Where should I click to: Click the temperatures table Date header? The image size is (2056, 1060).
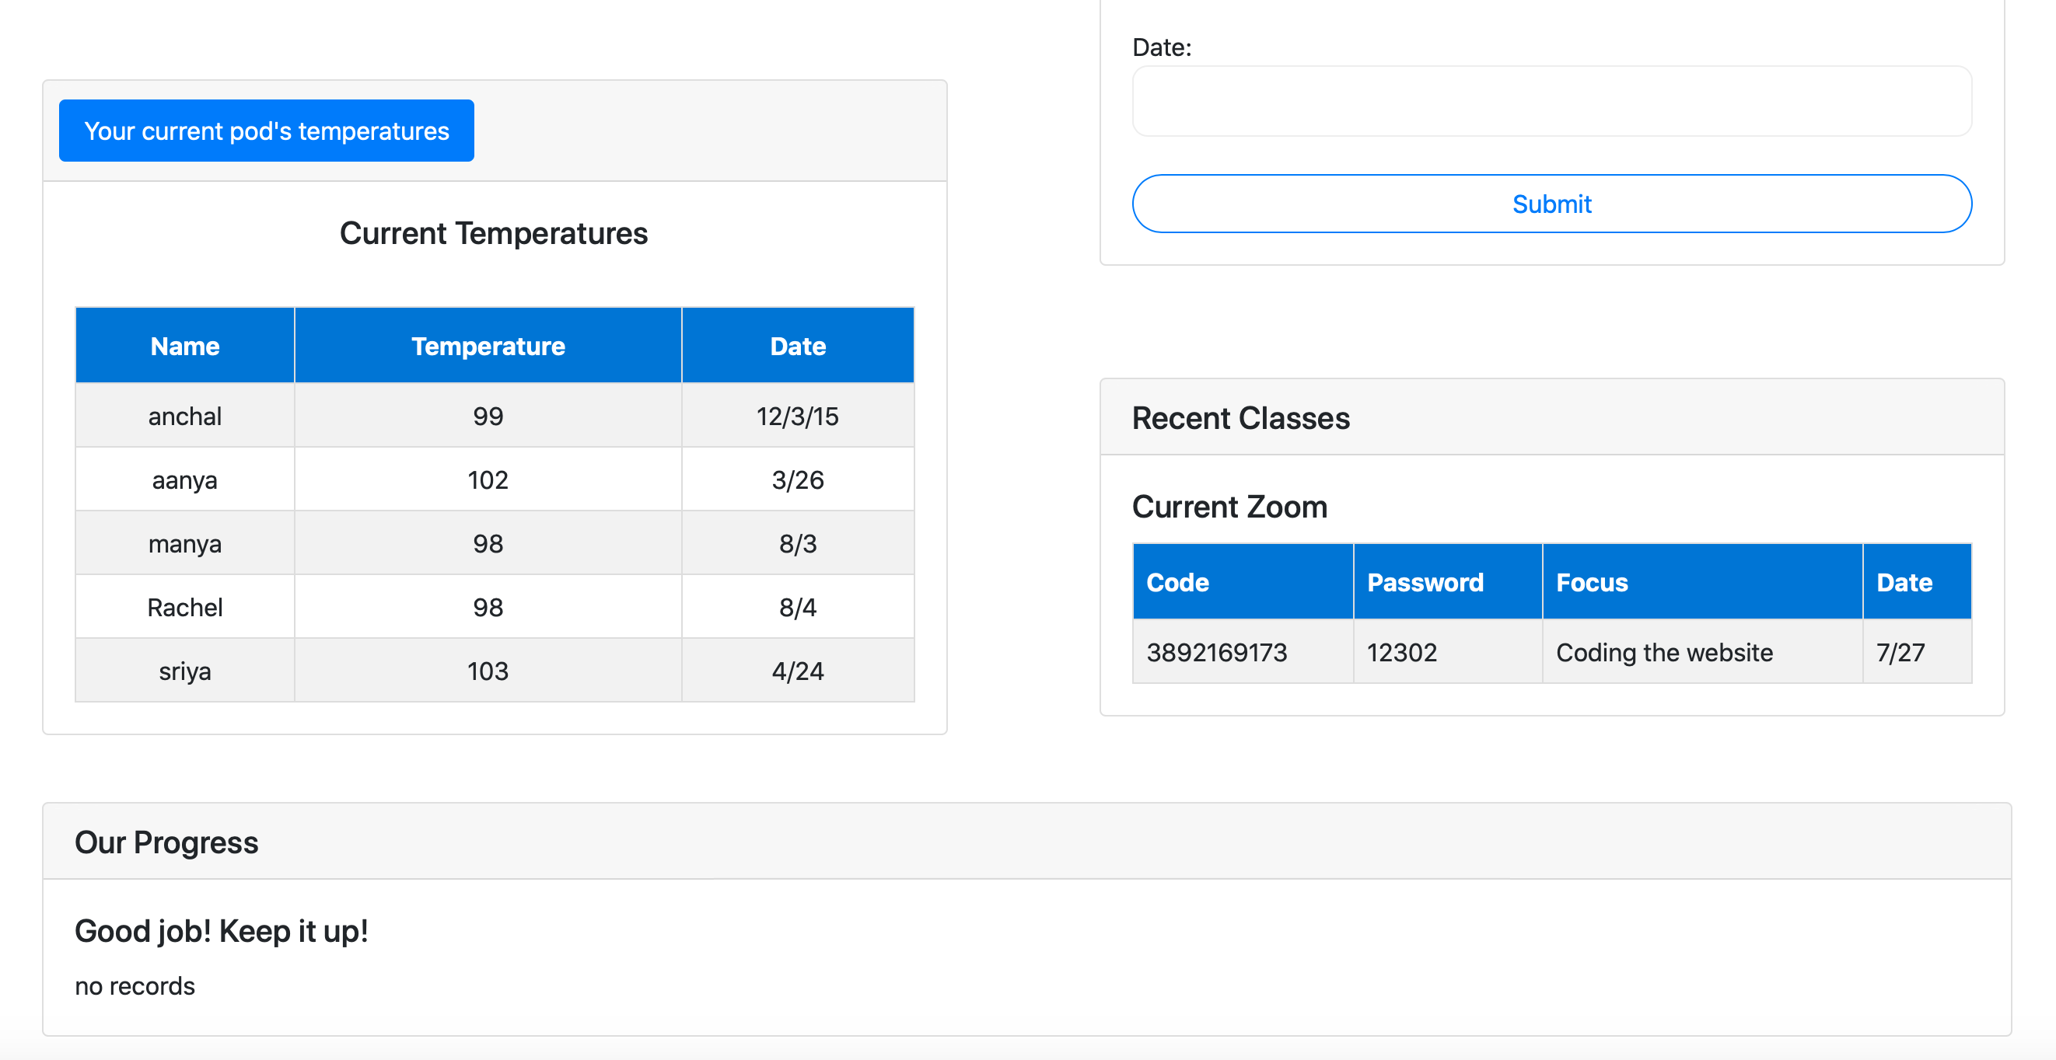click(x=797, y=346)
